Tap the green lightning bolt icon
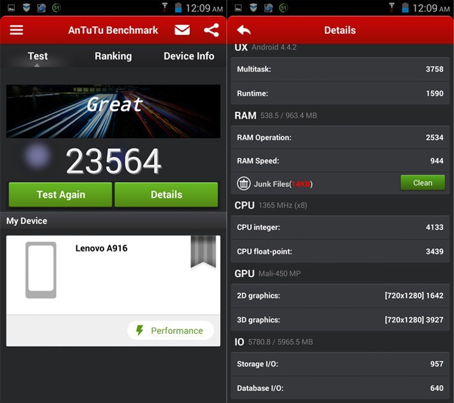 [140, 330]
